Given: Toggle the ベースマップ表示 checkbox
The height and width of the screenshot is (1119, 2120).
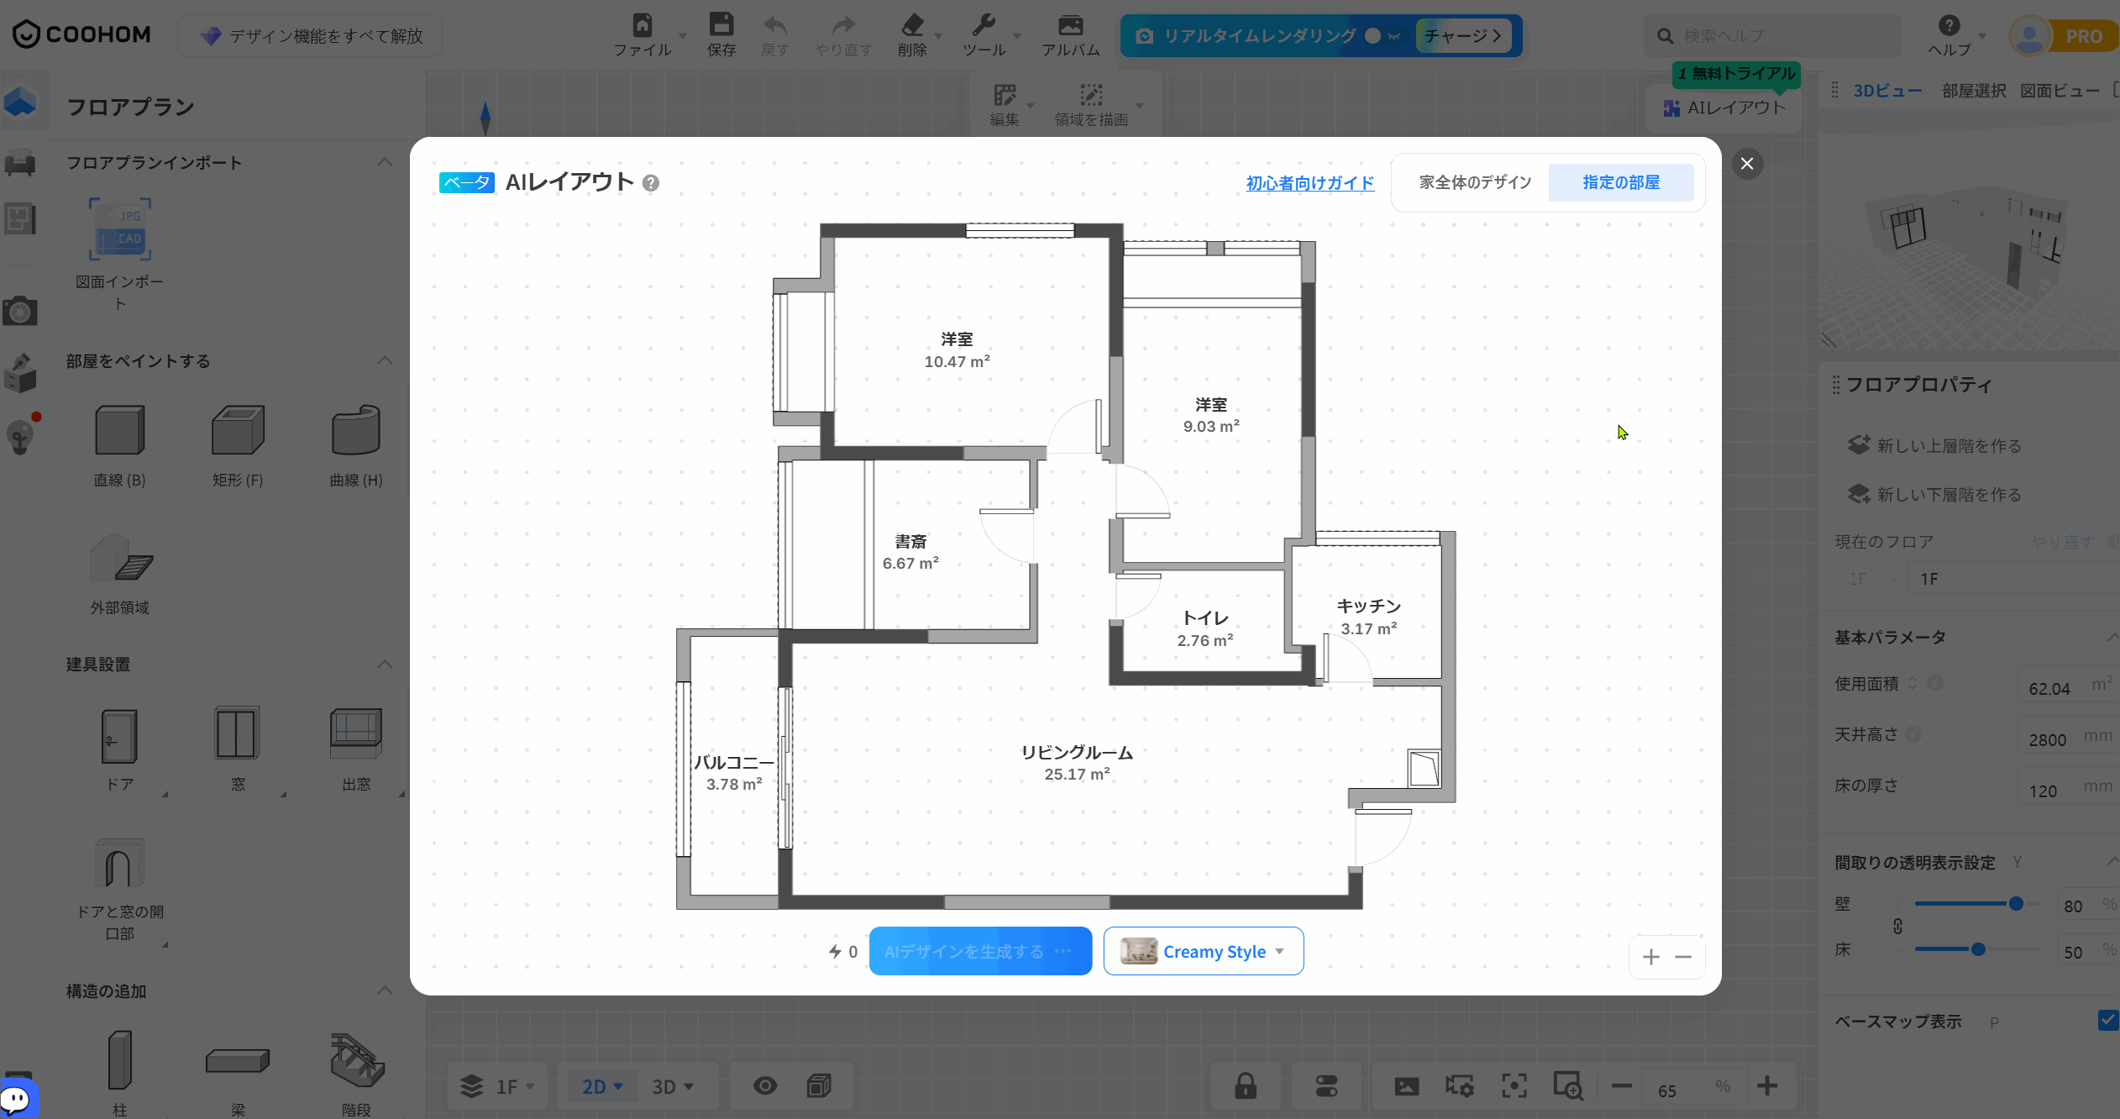Looking at the screenshot, I should tap(2108, 1020).
